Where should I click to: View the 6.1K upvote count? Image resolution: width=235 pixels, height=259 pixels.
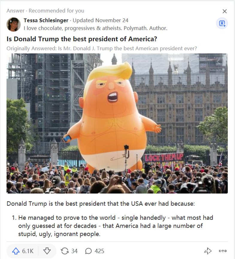click(28, 251)
